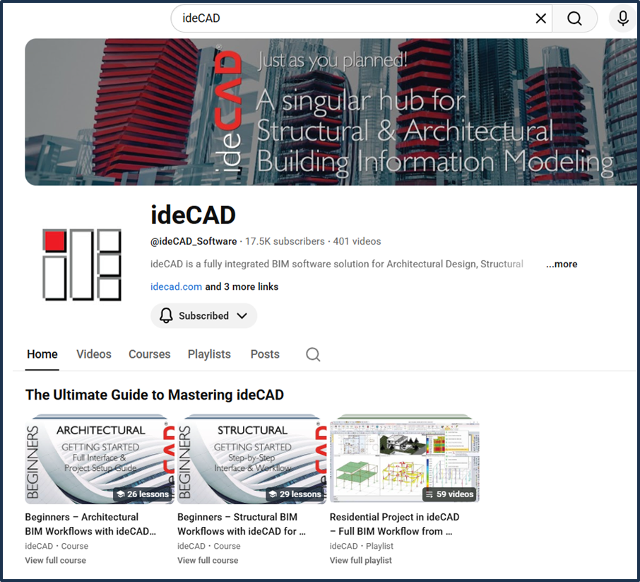Clear the search box with the X icon
640x582 pixels.
pos(540,18)
